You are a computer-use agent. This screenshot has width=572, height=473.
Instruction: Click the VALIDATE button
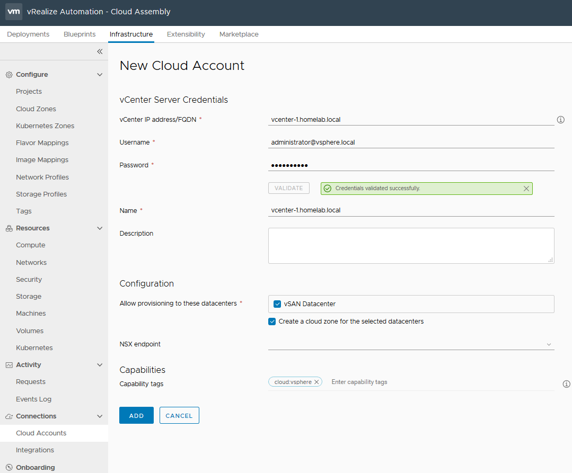coord(288,188)
